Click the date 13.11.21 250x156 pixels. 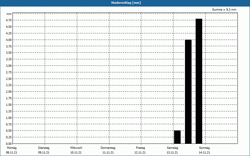point(172,152)
